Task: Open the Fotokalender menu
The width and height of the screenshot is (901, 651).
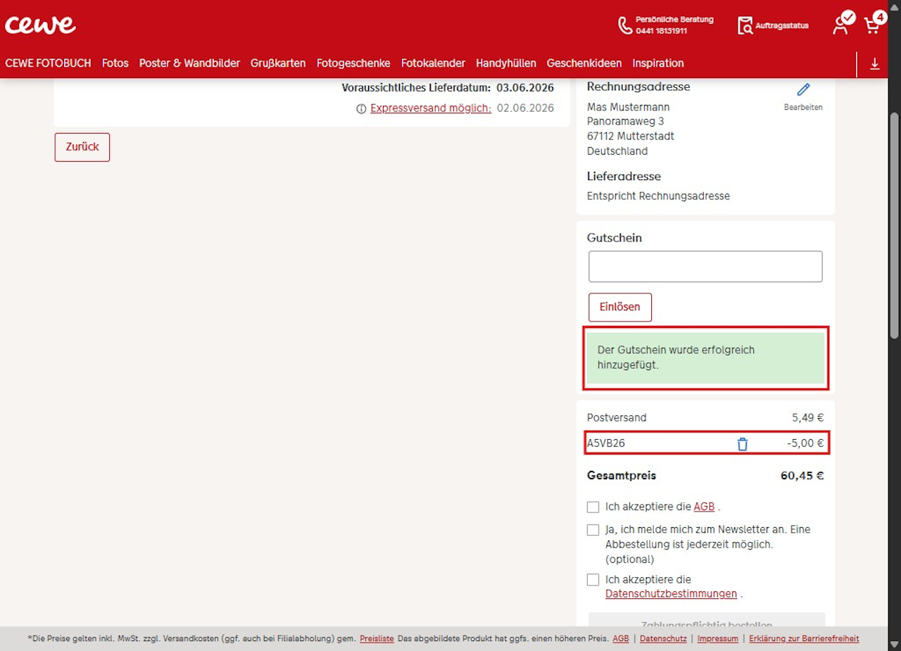Action: point(433,63)
